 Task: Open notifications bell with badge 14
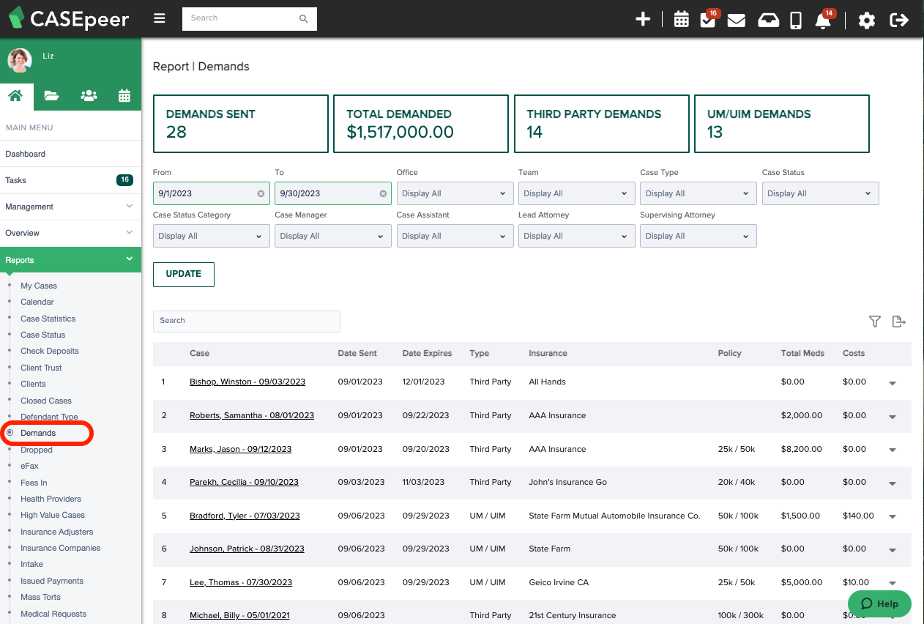pyautogui.click(x=824, y=19)
